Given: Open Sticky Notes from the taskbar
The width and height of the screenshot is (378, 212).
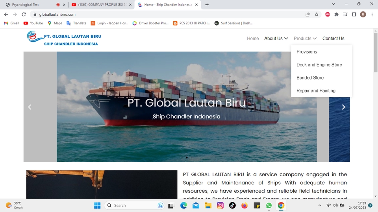Looking at the screenshot, I should coord(256,205).
